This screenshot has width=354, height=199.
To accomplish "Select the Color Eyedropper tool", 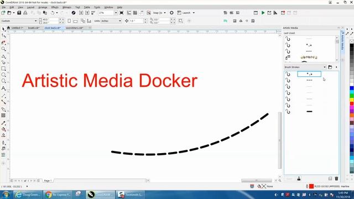I will coord(4,123).
